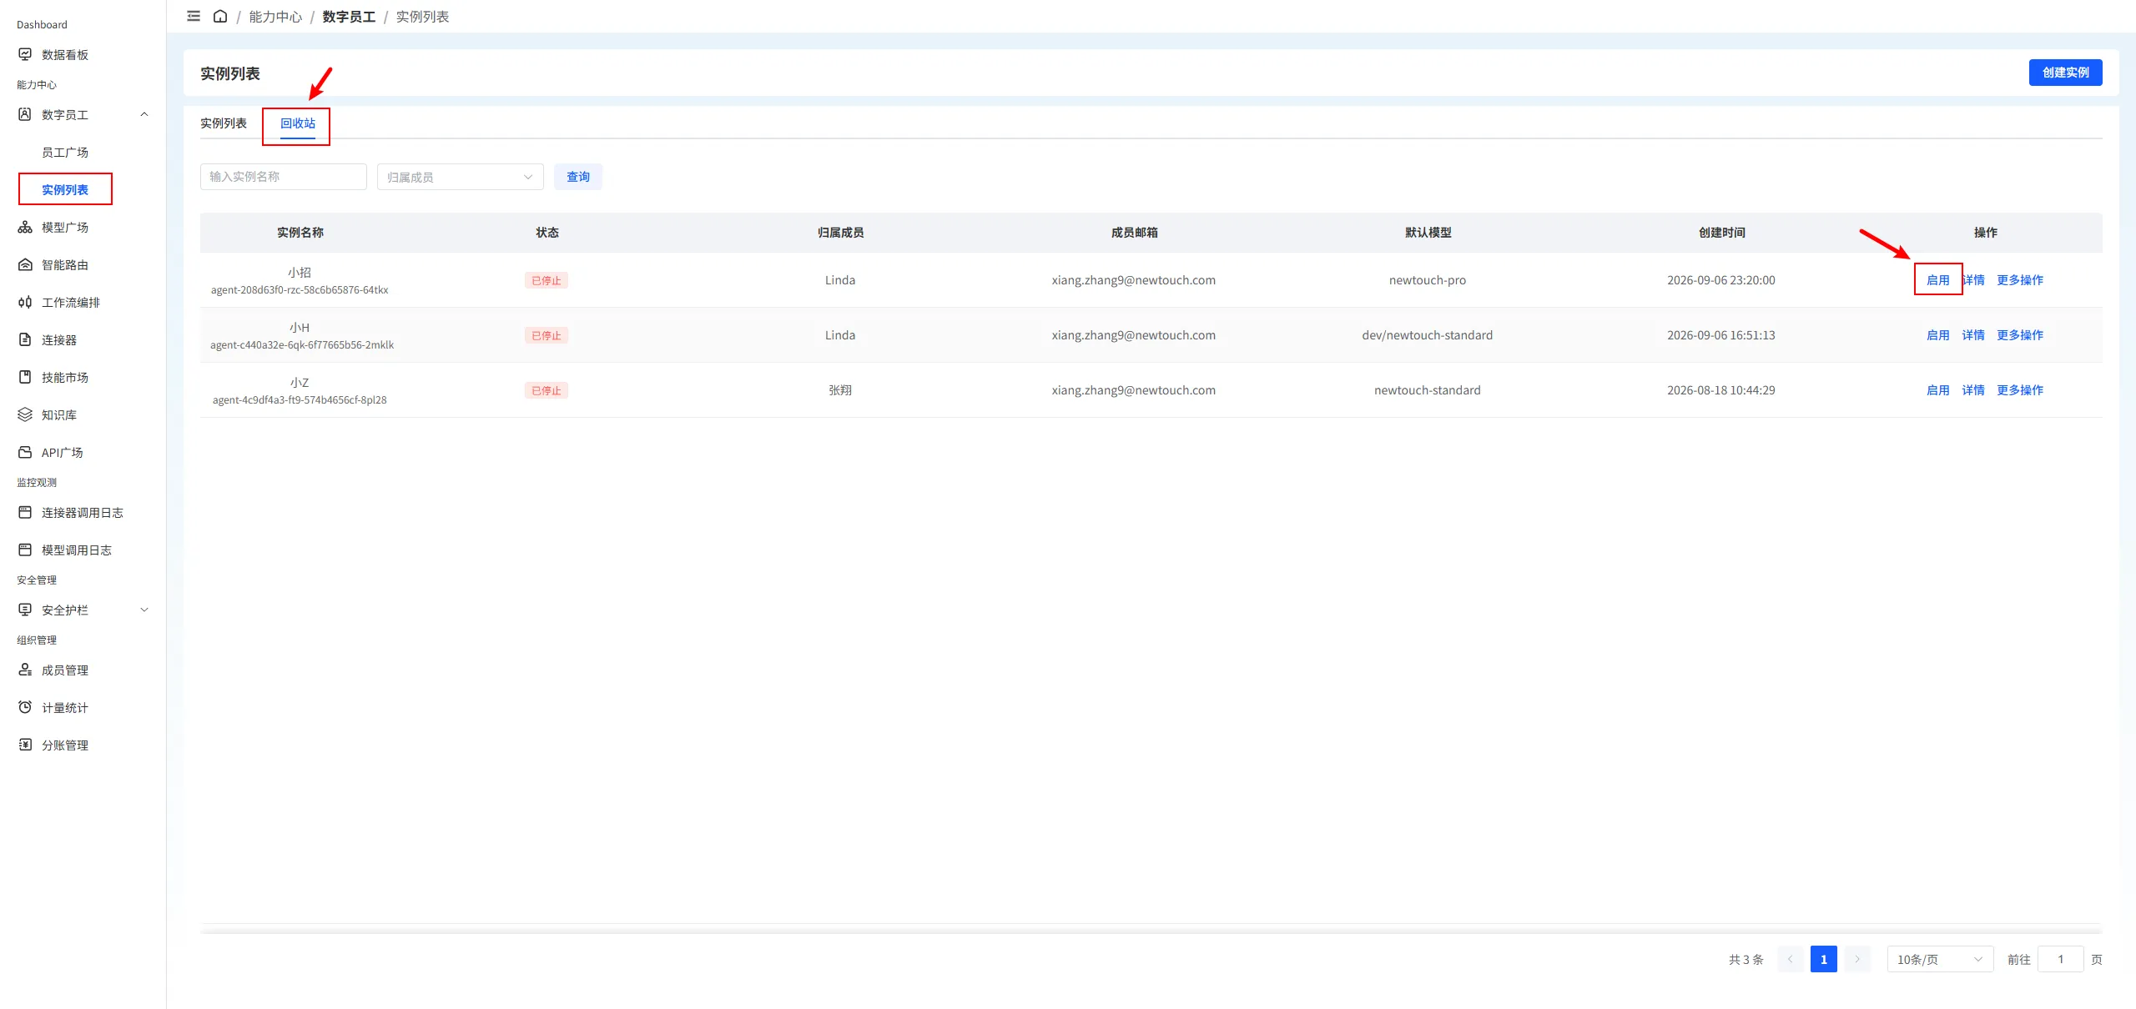This screenshot has width=2136, height=1009.
Task: Click the 连接器 icon in sidebar
Action: pyautogui.click(x=25, y=339)
